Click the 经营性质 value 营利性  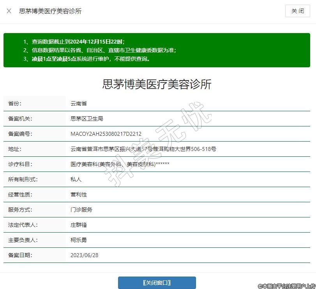point(79,194)
